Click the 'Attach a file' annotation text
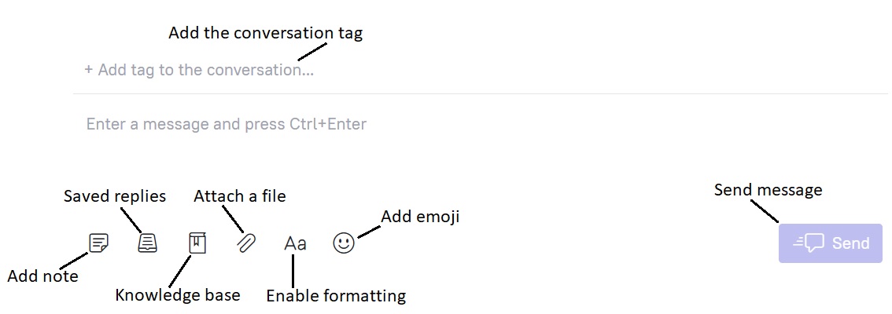892x314 pixels. point(239,196)
